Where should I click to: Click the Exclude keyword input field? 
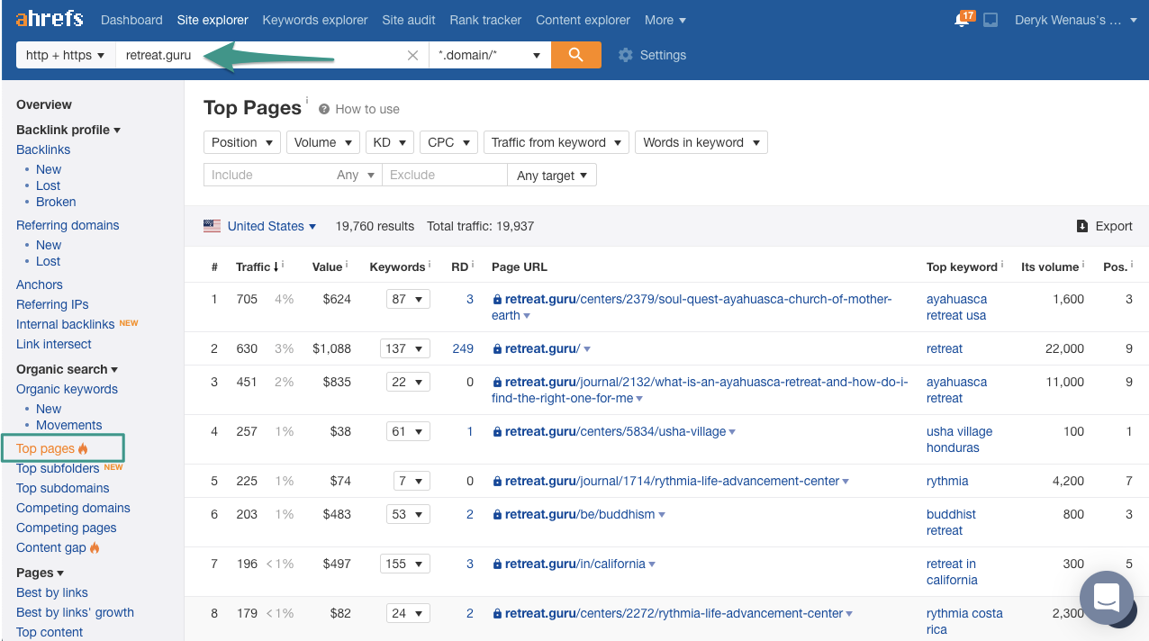tap(445, 175)
